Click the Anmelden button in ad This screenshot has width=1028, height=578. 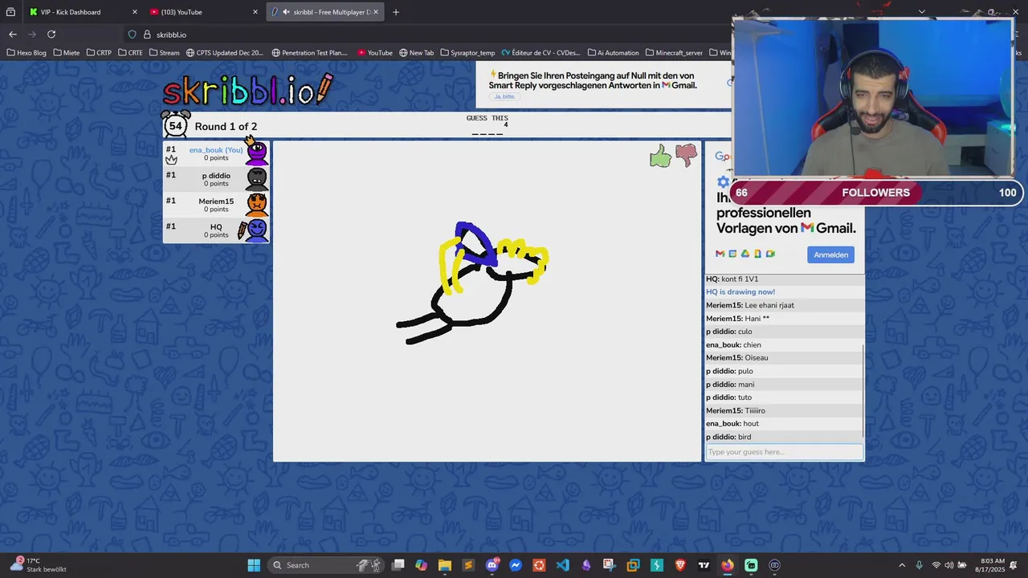(x=830, y=254)
